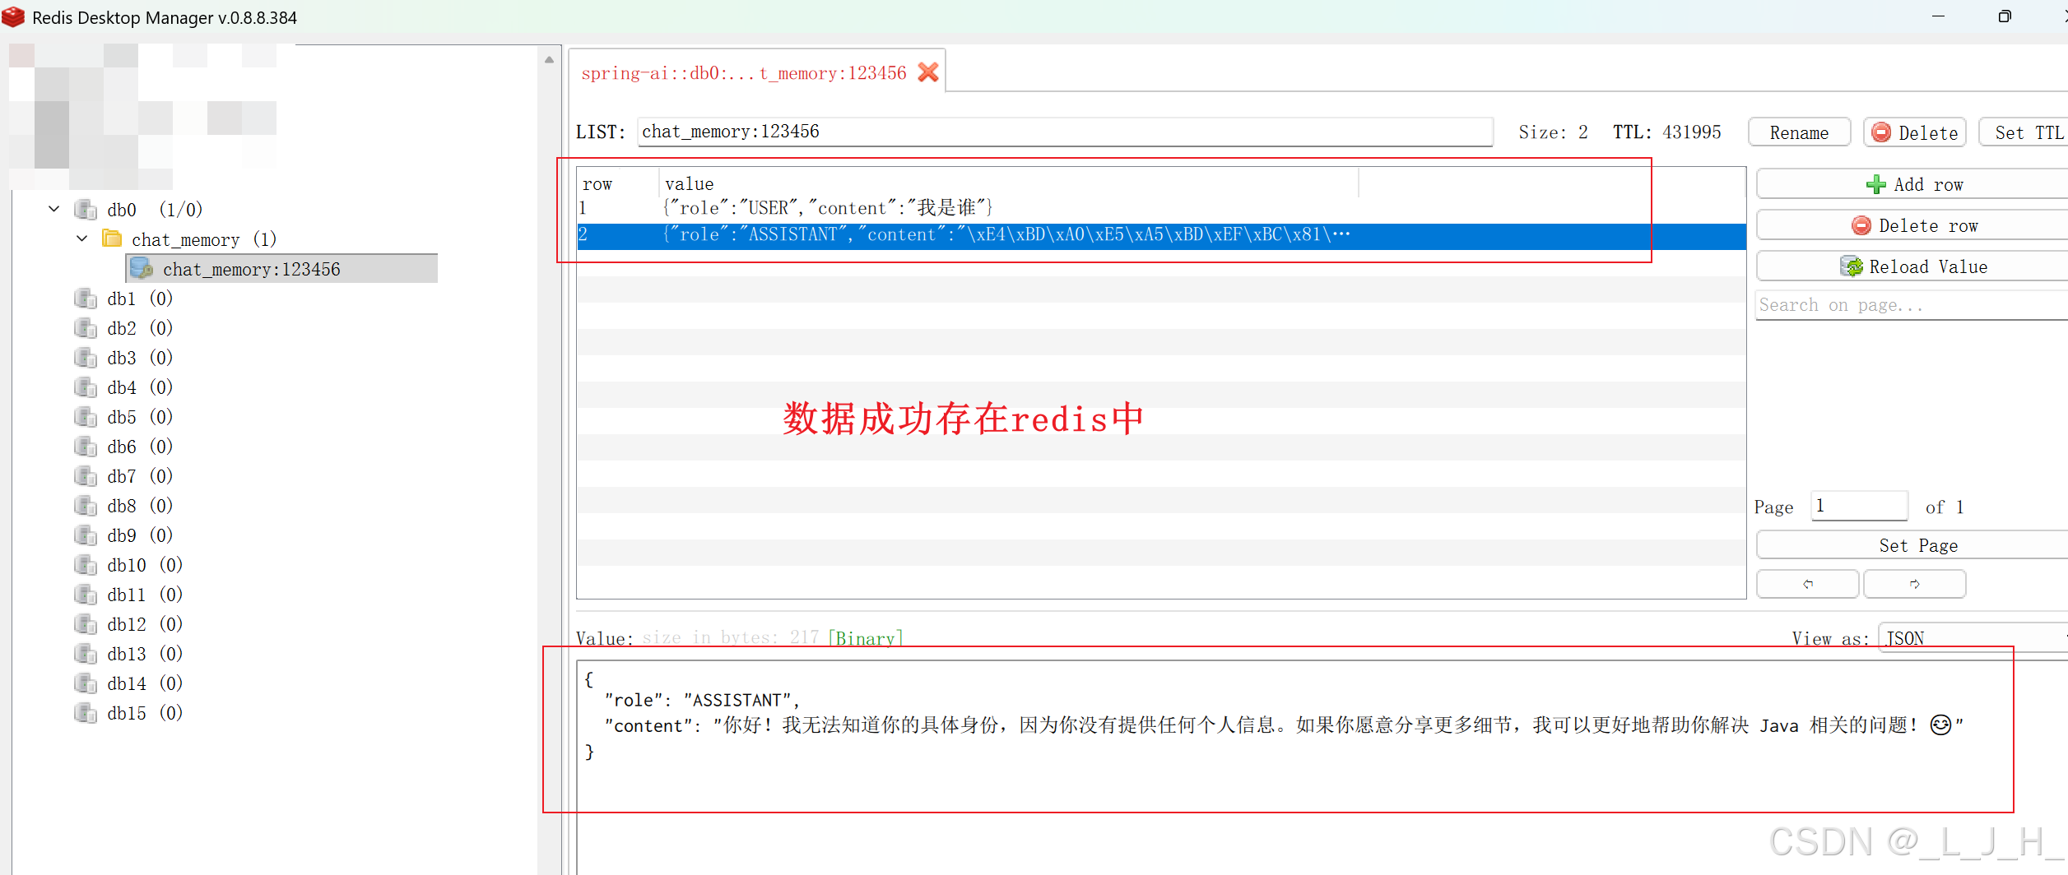Click the db2 database icon

[x=86, y=327]
